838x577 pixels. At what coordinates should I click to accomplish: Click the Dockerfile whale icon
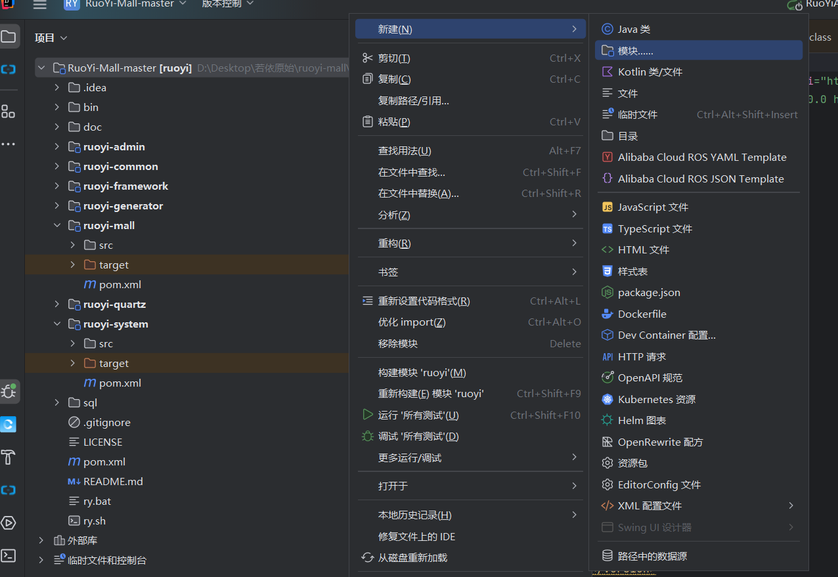607,314
